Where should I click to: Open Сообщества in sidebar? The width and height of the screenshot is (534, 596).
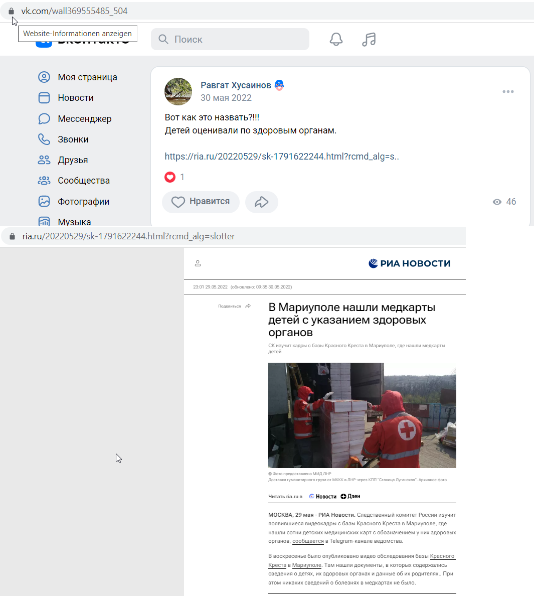point(84,181)
